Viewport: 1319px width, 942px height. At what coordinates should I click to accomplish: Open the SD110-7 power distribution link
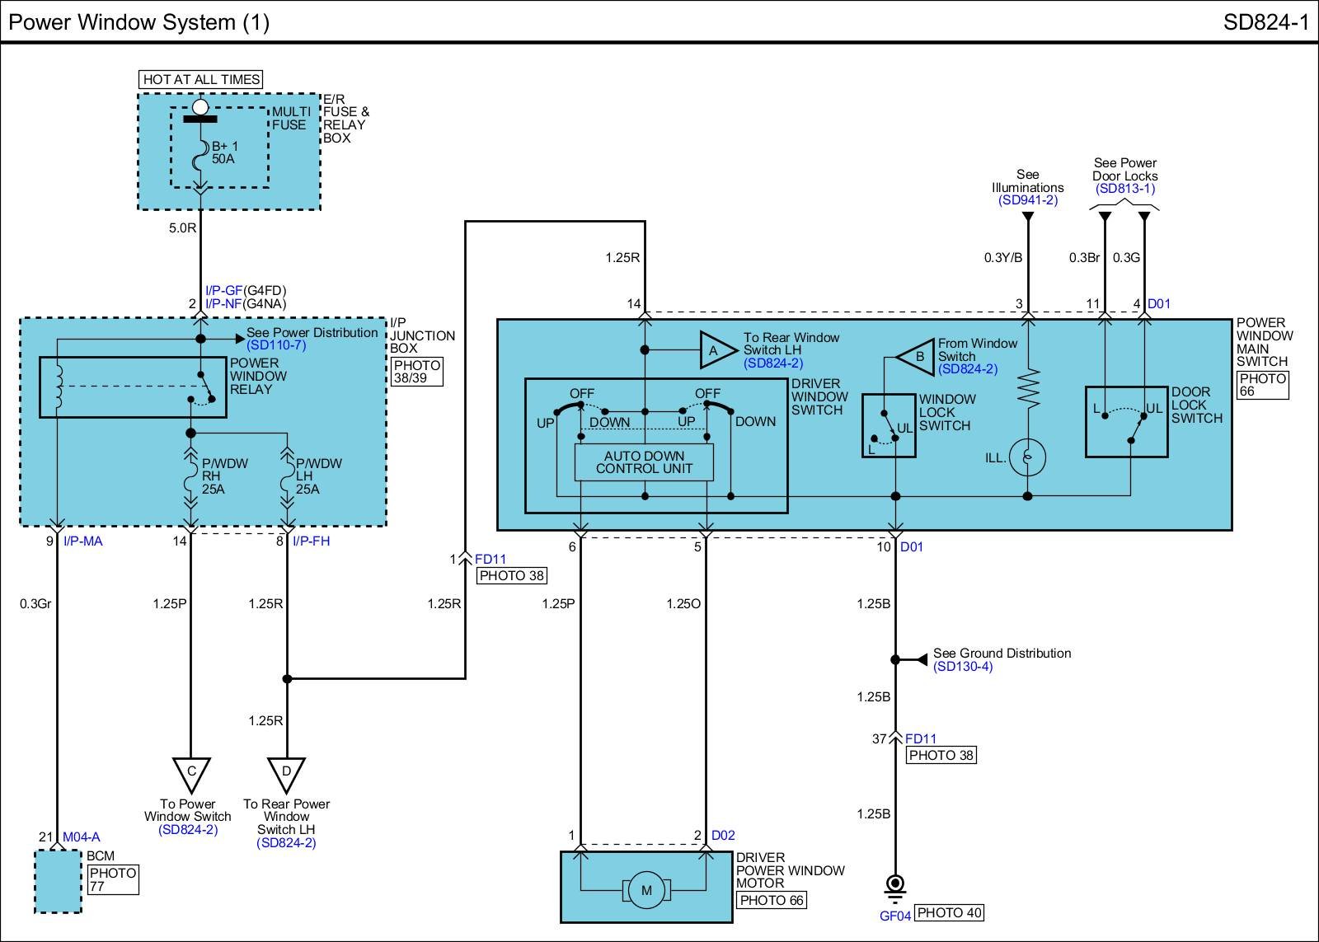276,345
